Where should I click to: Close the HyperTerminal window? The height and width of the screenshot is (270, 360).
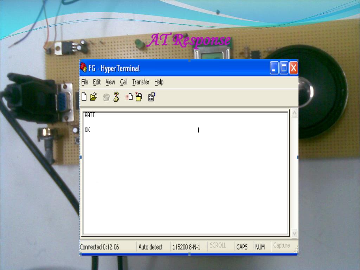[x=294, y=68]
